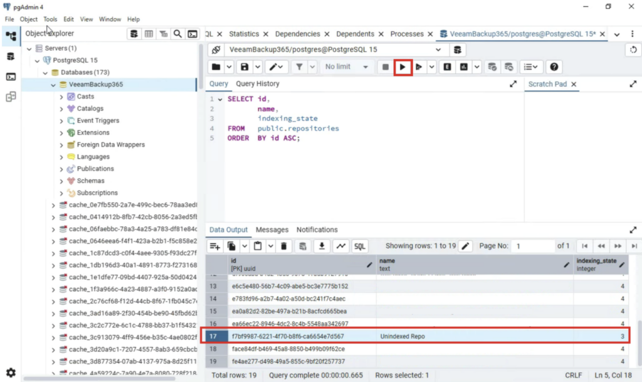The height and width of the screenshot is (382, 642).
Task: Show more tabs with the chevron dropdown
Action: coord(617,34)
